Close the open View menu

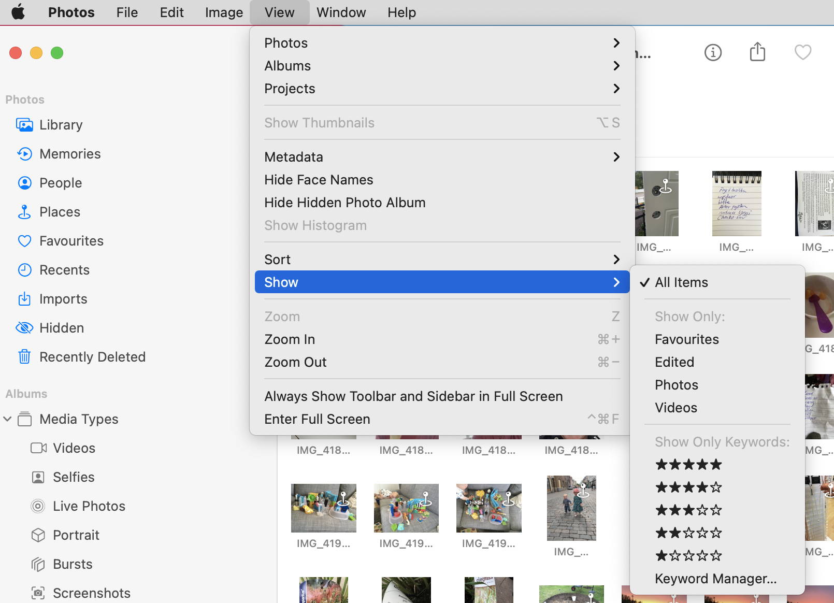tap(279, 12)
